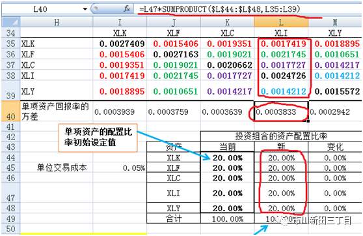Click cell I35 value 0.0027409
Image resolution: width=363 pixels, height=236 pixels.
click(x=122, y=44)
